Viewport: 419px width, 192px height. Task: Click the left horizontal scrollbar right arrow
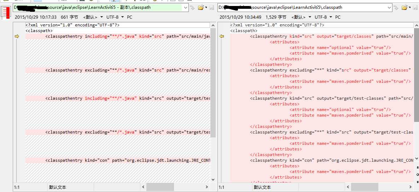207,187
